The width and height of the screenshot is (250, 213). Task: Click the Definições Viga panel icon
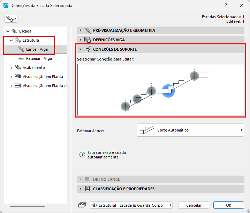tap(88, 40)
